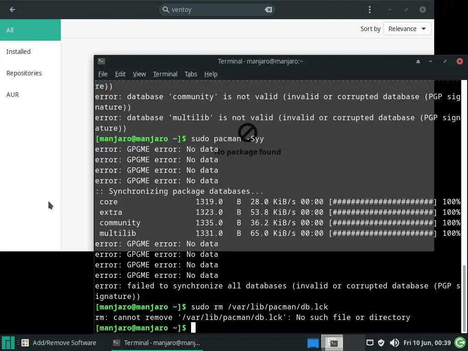Viewport: 468px width, 351px height.
Task: Minimize the Terminal window
Action: (431, 61)
